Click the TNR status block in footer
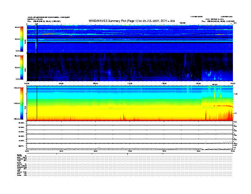This screenshot has height=194, width=251. pos(22,173)
